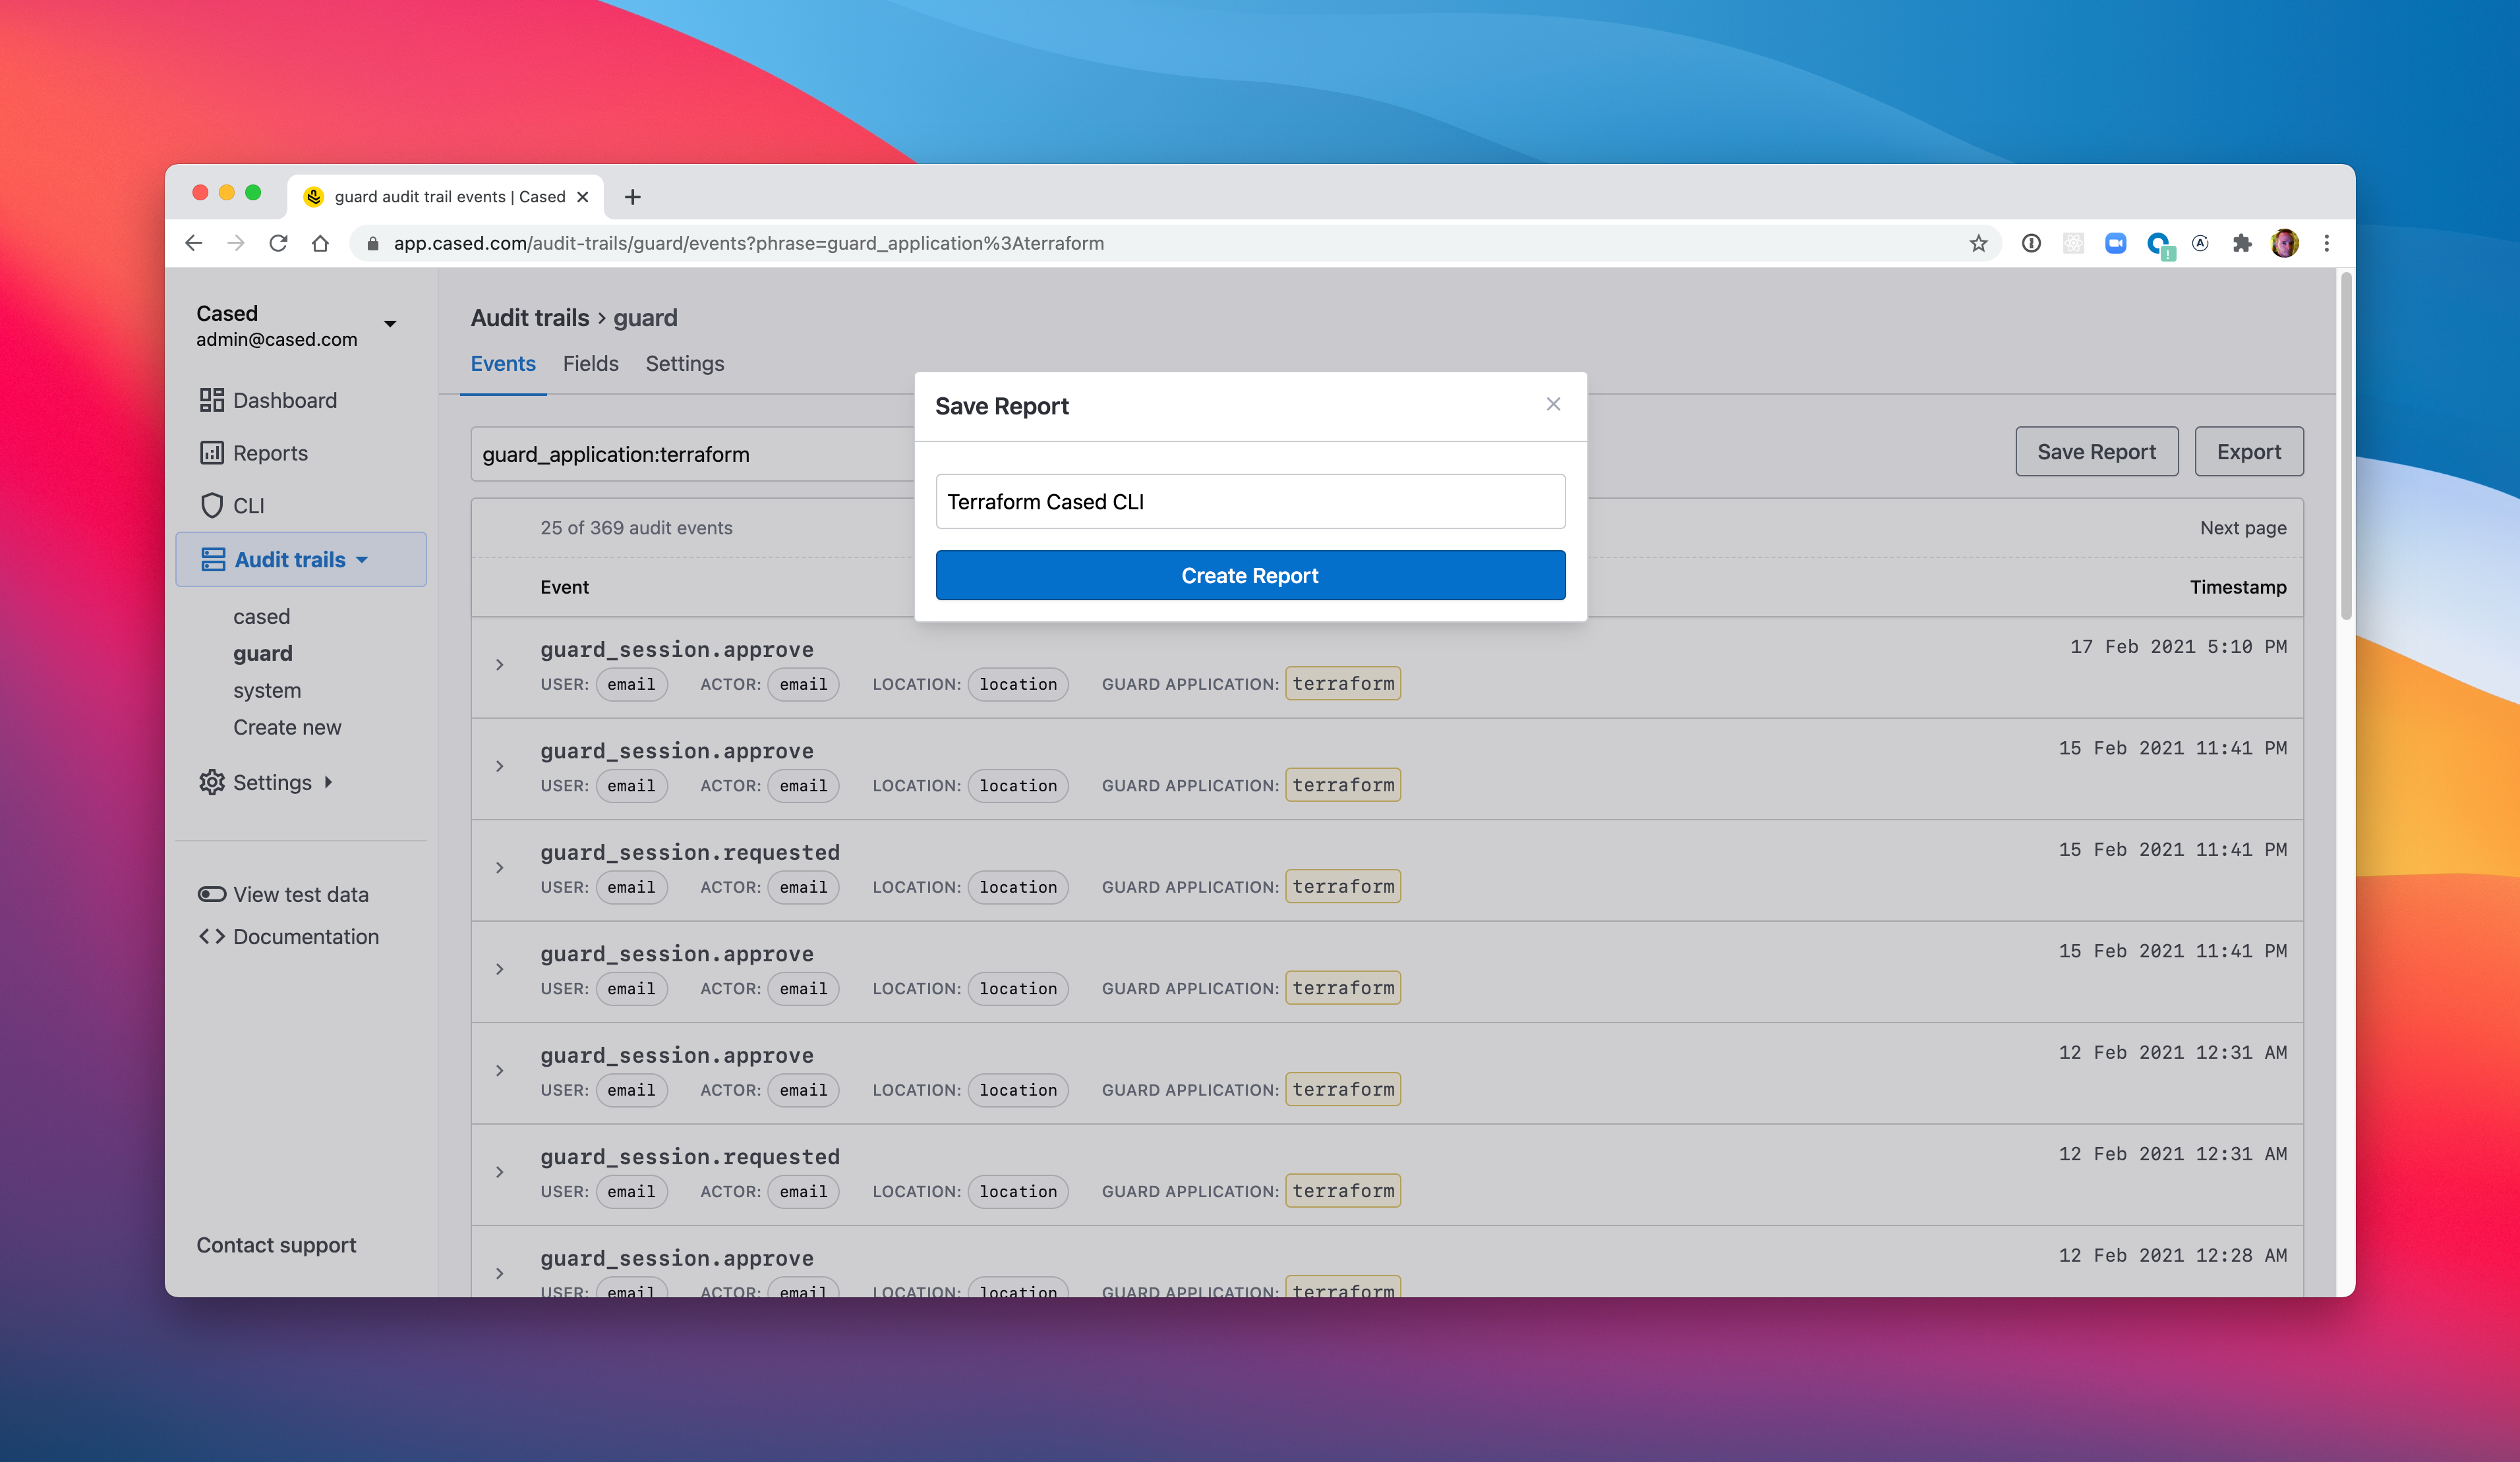Reload the page with refresh icon
This screenshot has width=2520, height=1462.
pos(278,243)
